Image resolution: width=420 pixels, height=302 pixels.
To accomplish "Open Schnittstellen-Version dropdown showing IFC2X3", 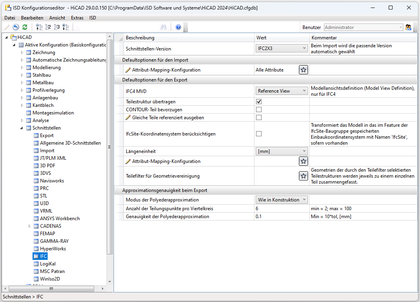I will (x=281, y=48).
